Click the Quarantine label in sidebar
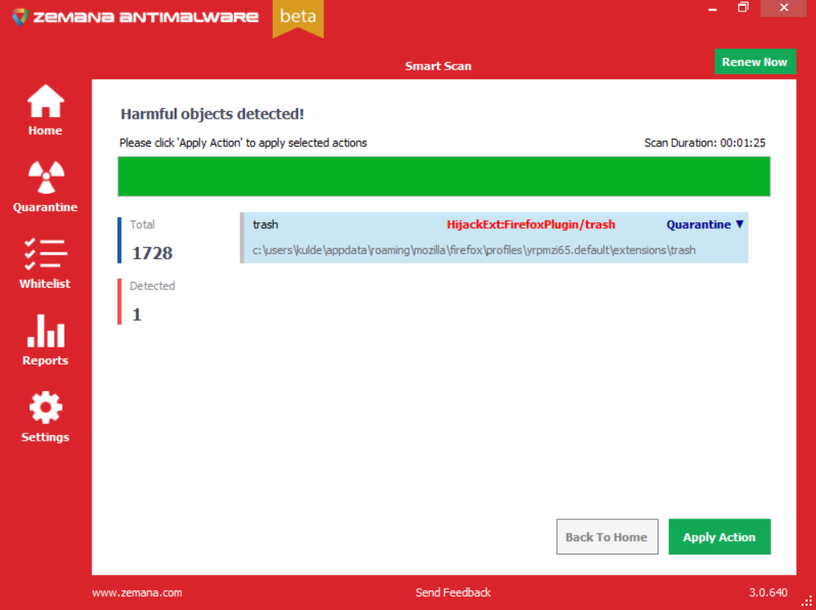Screen dimensions: 816x610 click(x=45, y=208)
